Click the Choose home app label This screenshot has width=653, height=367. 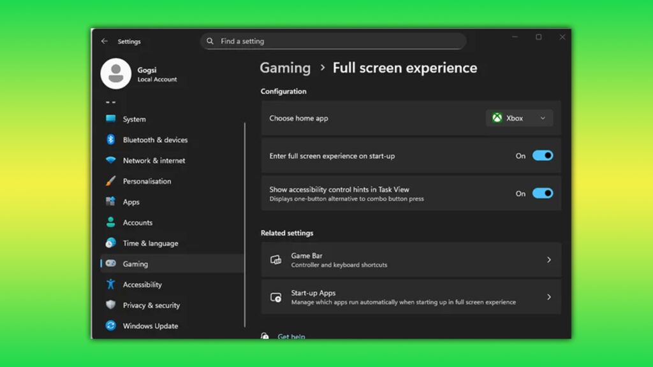pos(298,118)
